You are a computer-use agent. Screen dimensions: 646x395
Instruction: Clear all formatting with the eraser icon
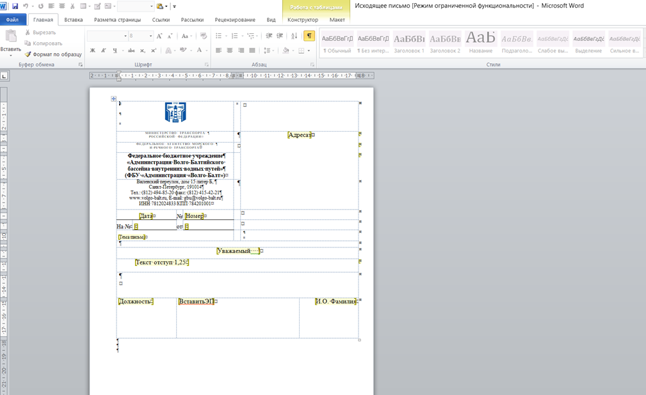pos(204,36)
